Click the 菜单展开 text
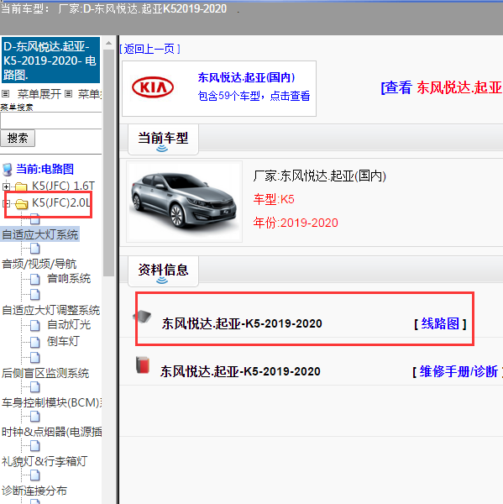This screenshot has width=503, height=504. click(x=39, y=94)
